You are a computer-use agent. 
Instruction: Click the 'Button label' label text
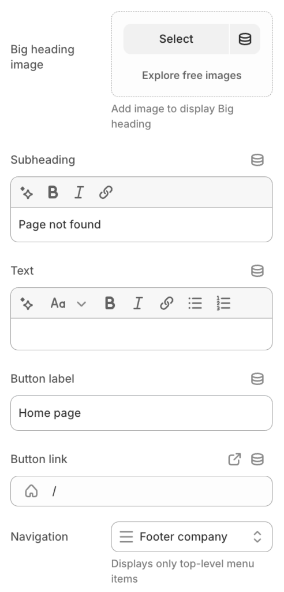(42, 379)
